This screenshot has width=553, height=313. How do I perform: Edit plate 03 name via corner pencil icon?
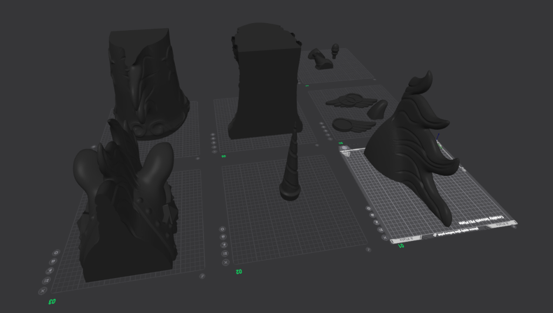(x=201, y=276)
